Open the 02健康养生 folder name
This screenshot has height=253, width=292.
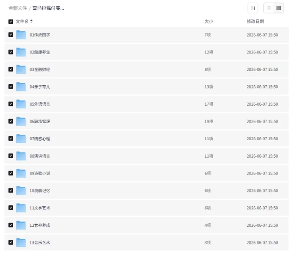tap(40, 52)
